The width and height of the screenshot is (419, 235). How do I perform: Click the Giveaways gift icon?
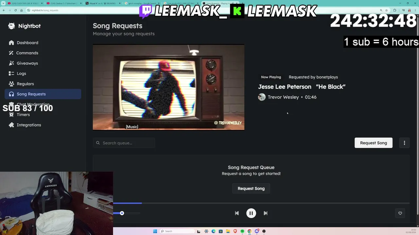[11, 63]
